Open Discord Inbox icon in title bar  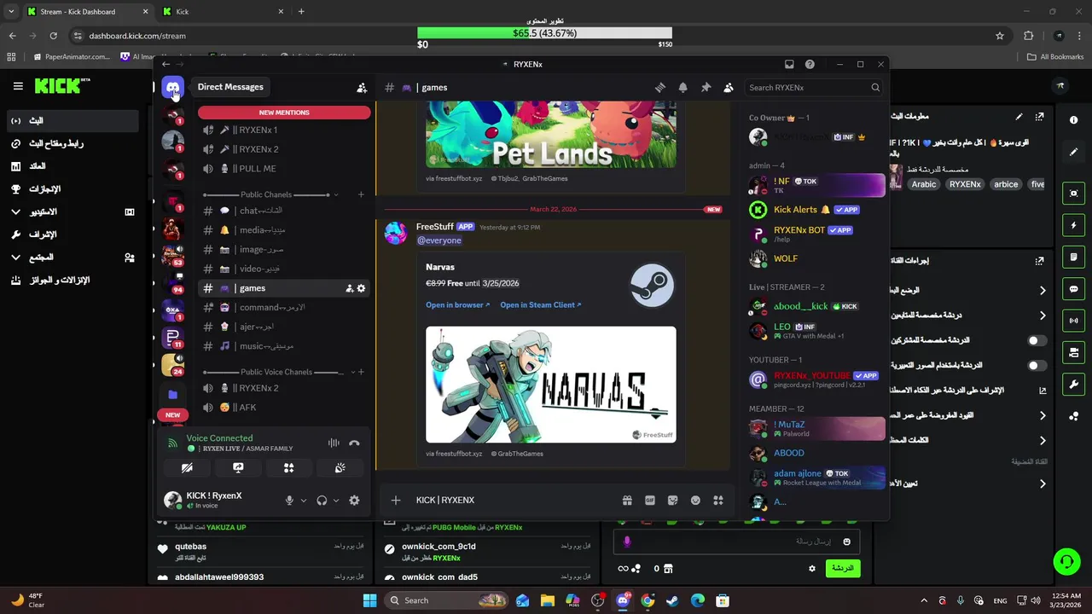[789, 64]
